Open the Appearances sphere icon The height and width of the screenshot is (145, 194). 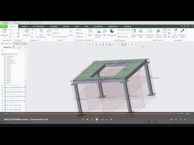click(112, 31)
